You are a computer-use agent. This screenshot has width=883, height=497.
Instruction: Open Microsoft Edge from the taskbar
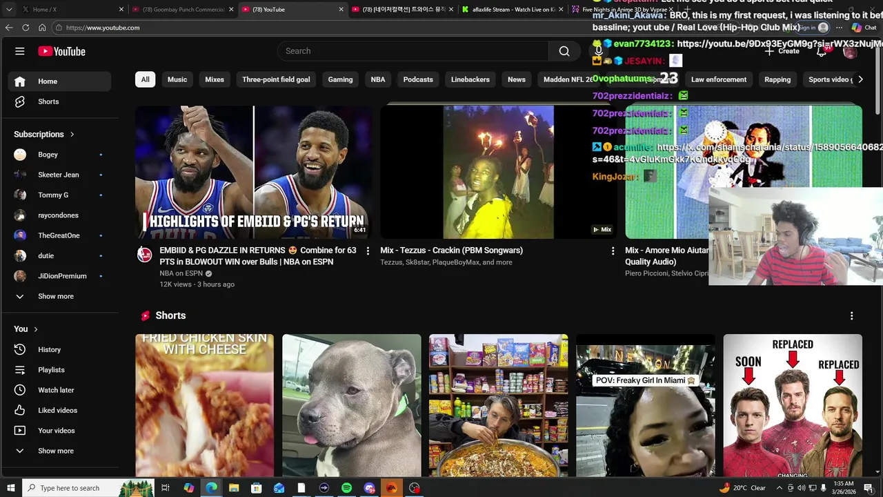pos(211,488)
